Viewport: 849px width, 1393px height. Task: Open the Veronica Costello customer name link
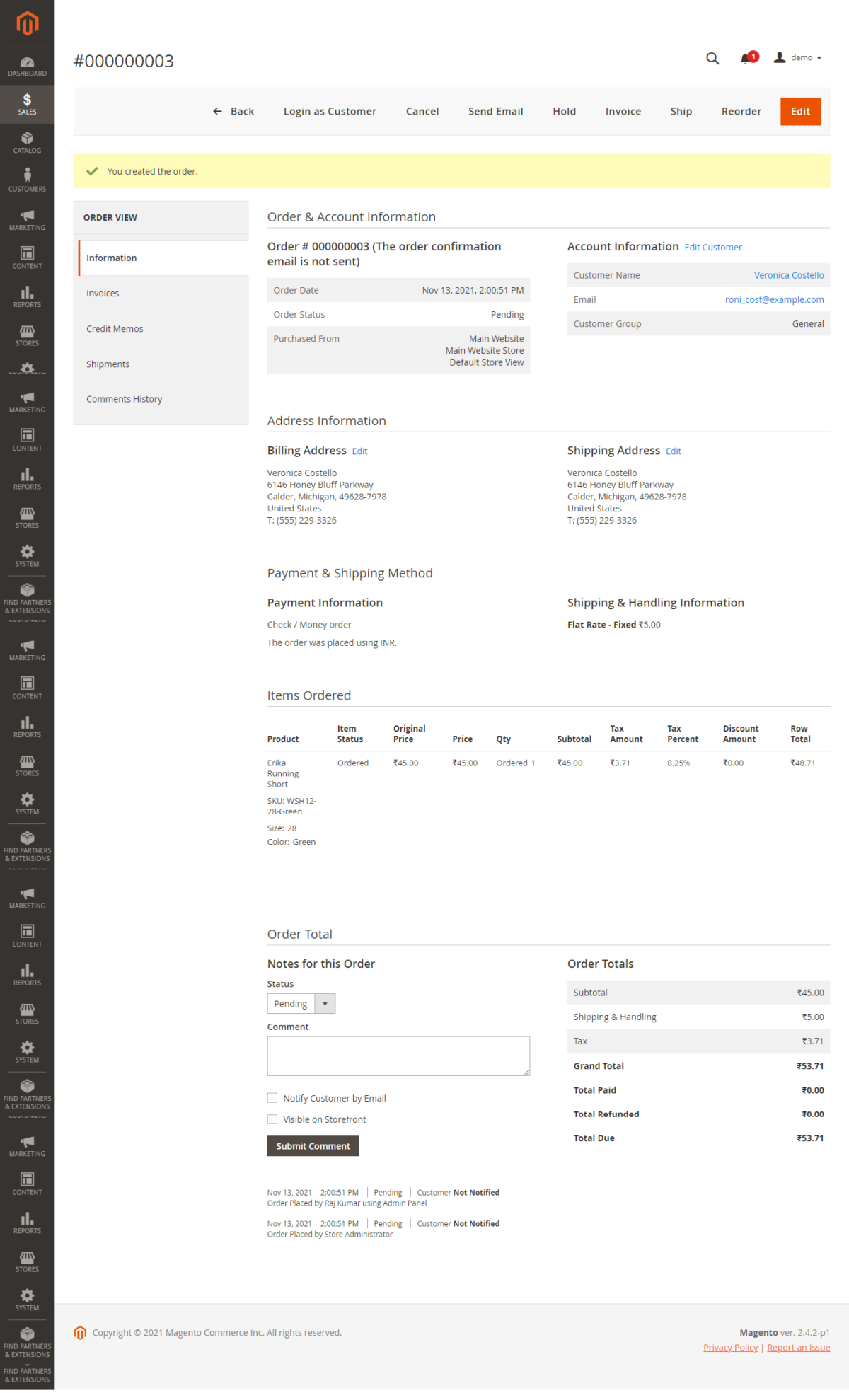(789, 275)
